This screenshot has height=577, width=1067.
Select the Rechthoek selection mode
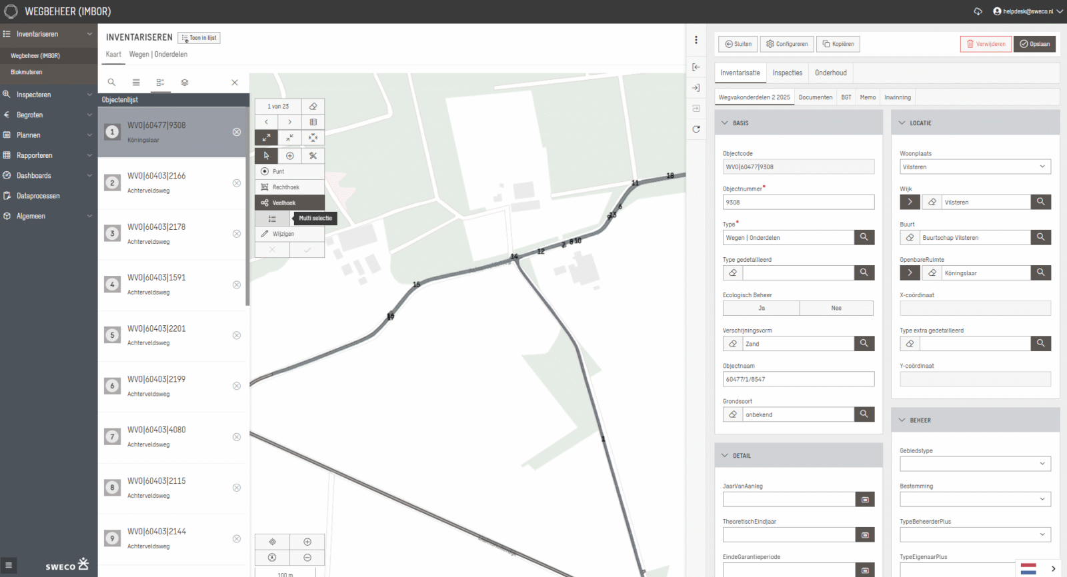(x=289, y=187)
